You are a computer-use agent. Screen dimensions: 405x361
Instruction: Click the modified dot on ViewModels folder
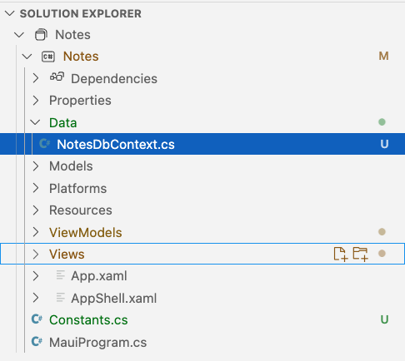pyautogui.click(x=382, y=232)
